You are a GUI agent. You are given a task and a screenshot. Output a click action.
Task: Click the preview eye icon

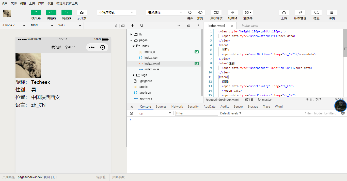click(x=200, y=12)
